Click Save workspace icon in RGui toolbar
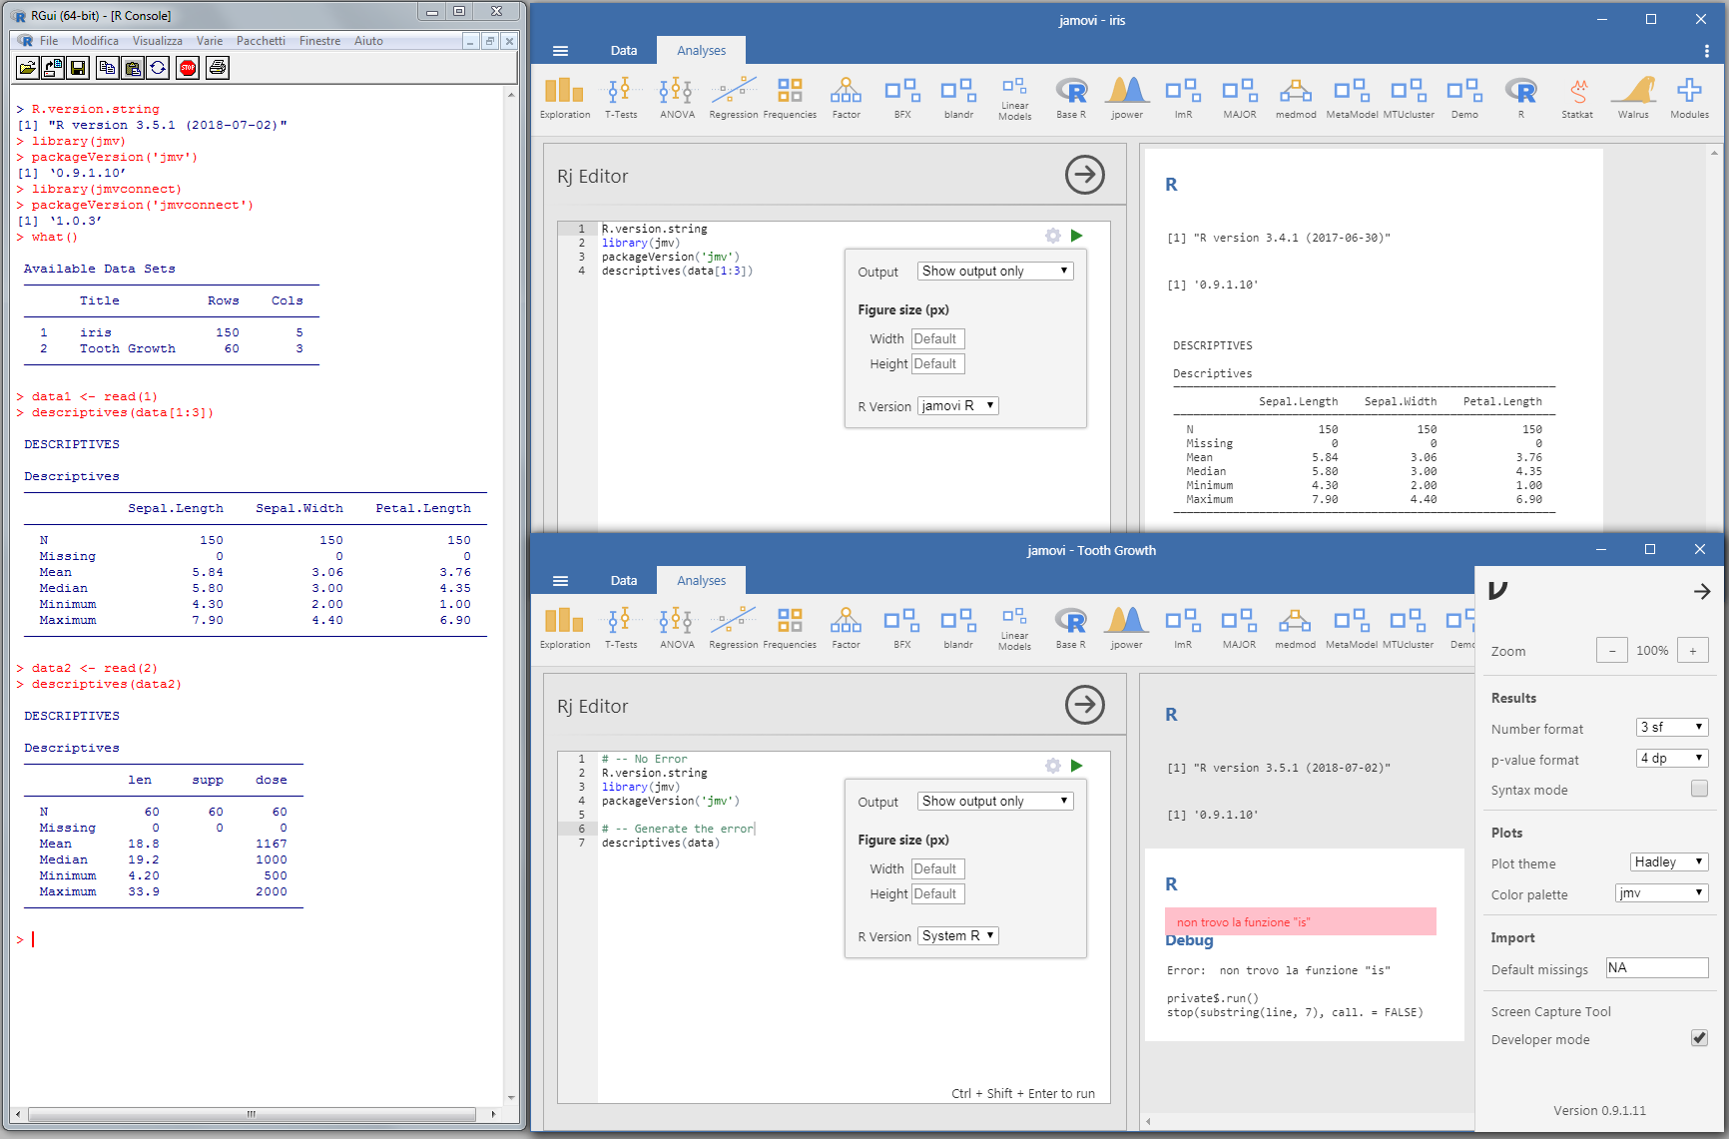This screenshot has height=1139, width=1729. (78, 67)
